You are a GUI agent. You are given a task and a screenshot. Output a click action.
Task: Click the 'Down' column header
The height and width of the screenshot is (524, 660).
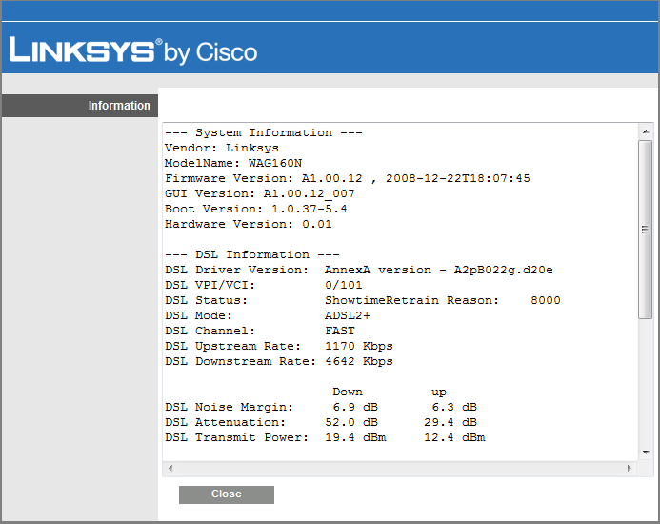point(348,392)
